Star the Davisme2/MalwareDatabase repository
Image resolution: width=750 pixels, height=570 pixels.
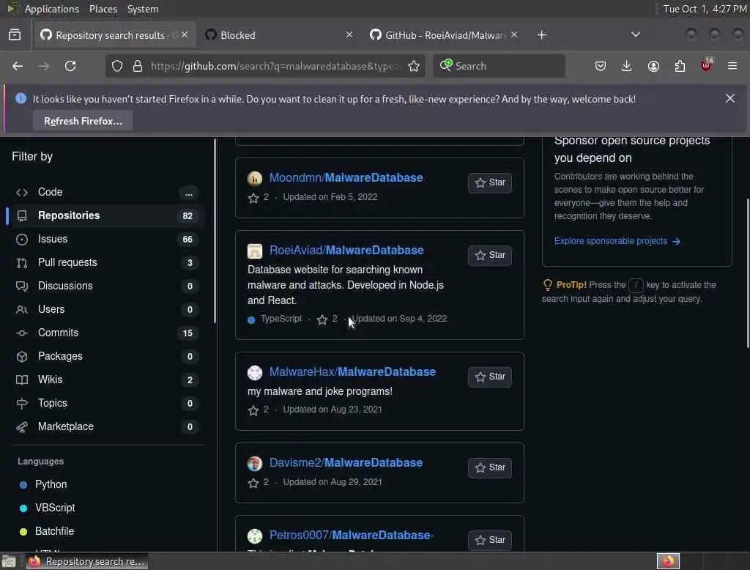click(x=490, y=468)
